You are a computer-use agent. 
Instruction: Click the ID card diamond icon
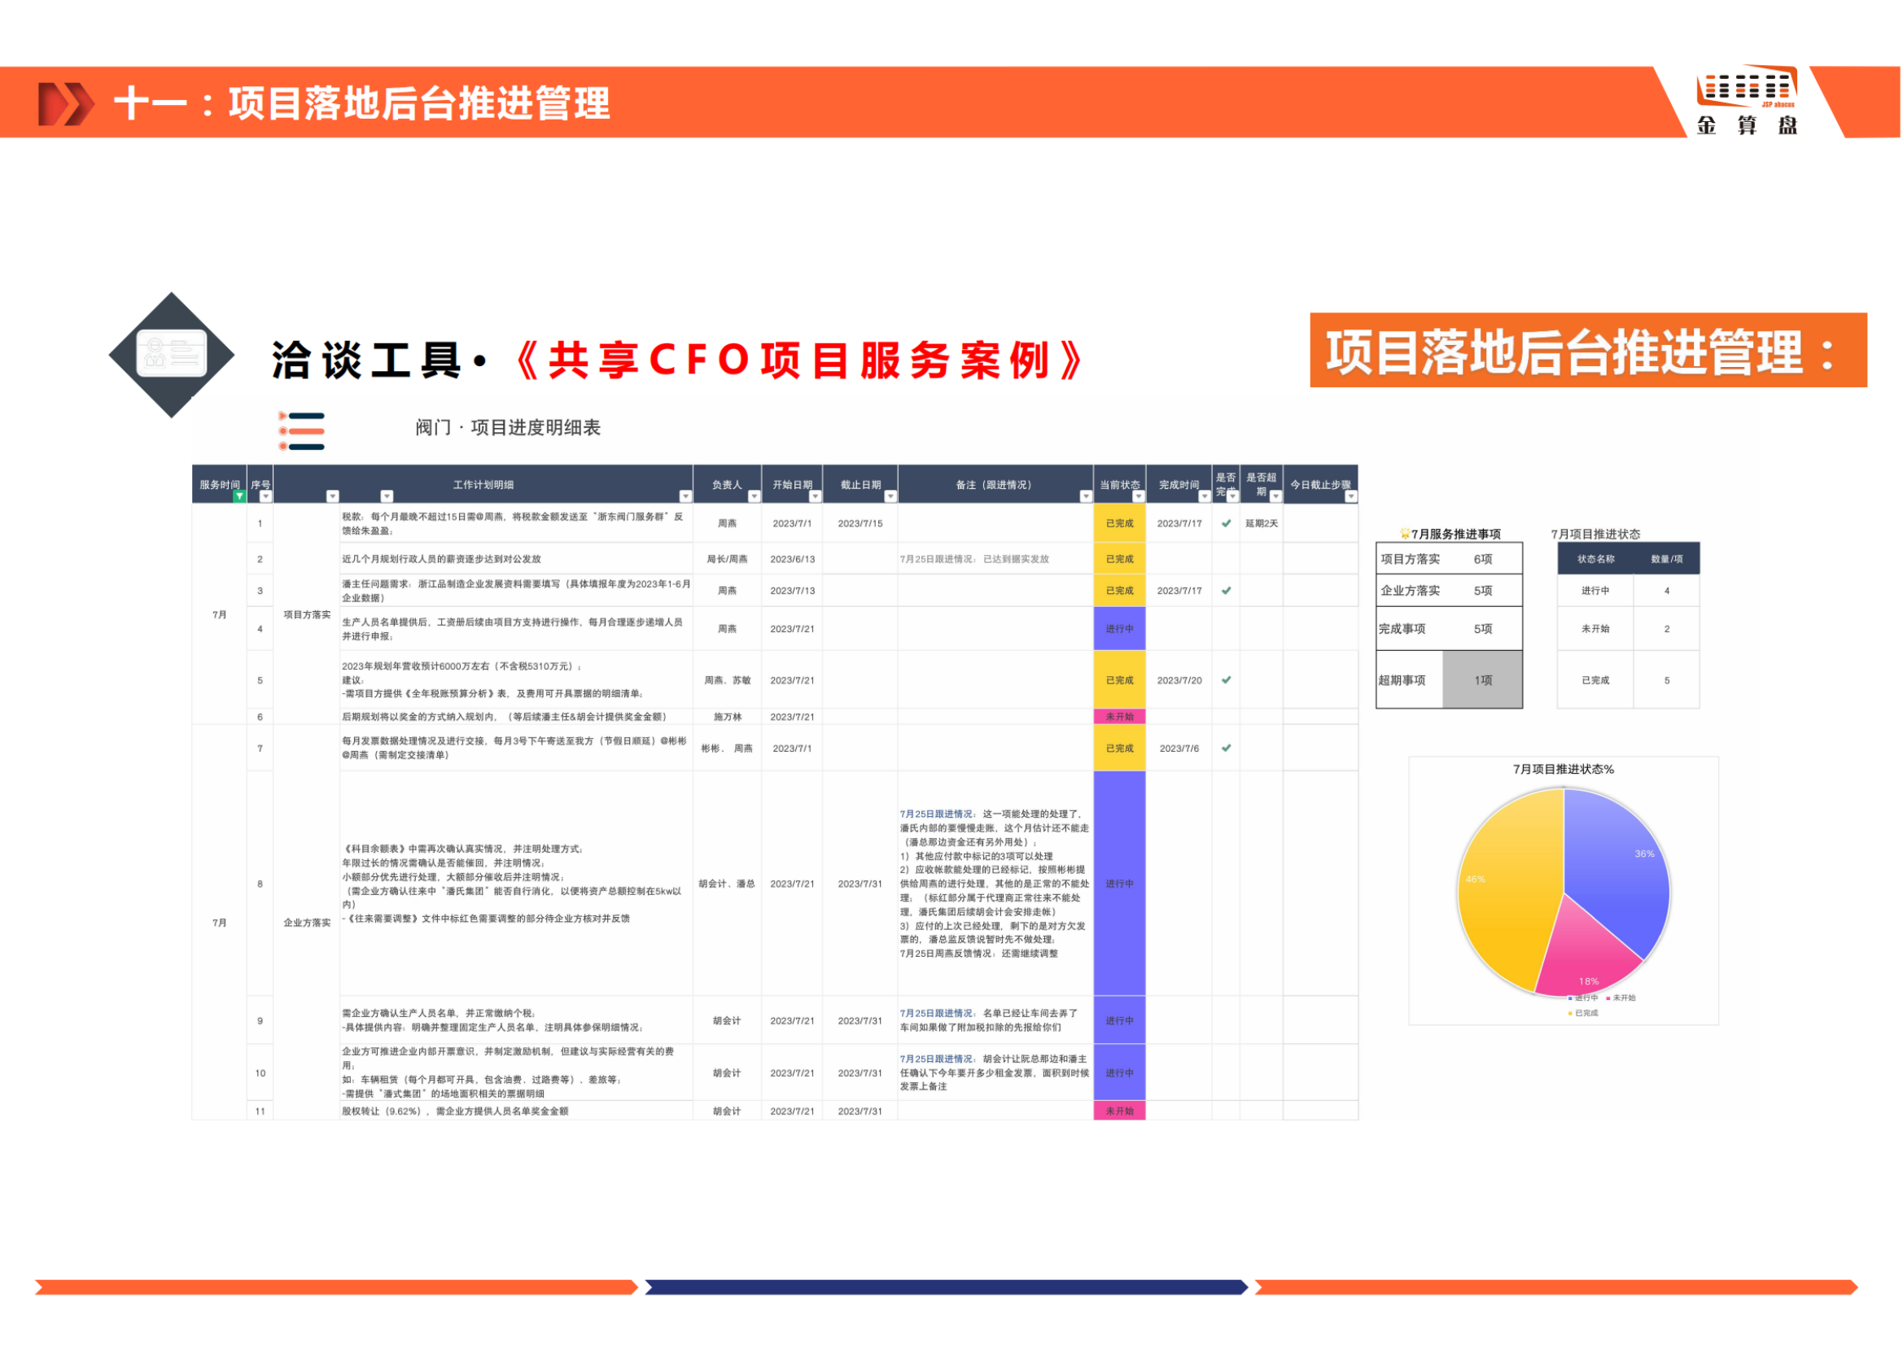172,355
